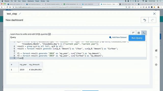Switch to JSON Editor Online tab
Viewport: 163px width, 91px height.
pos(127,4)
